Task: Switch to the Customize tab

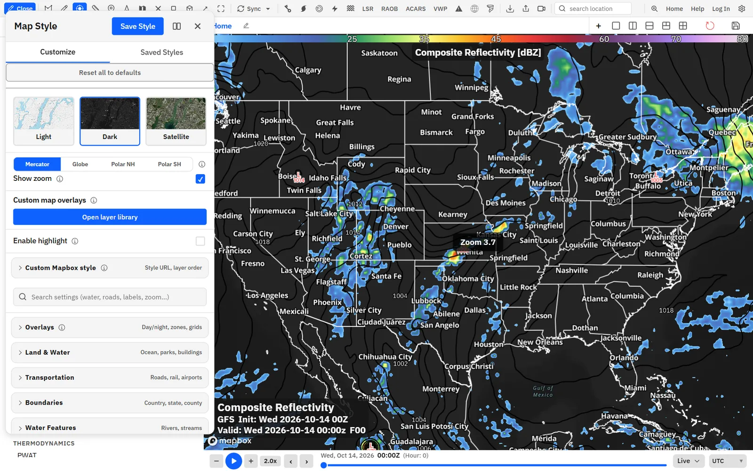Action: click(x=57, y=52)
